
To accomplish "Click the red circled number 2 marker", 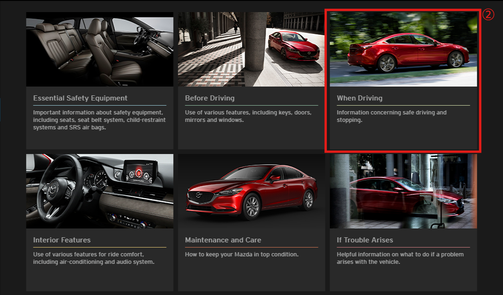I will pyautogui.click(x=487, y=14).
